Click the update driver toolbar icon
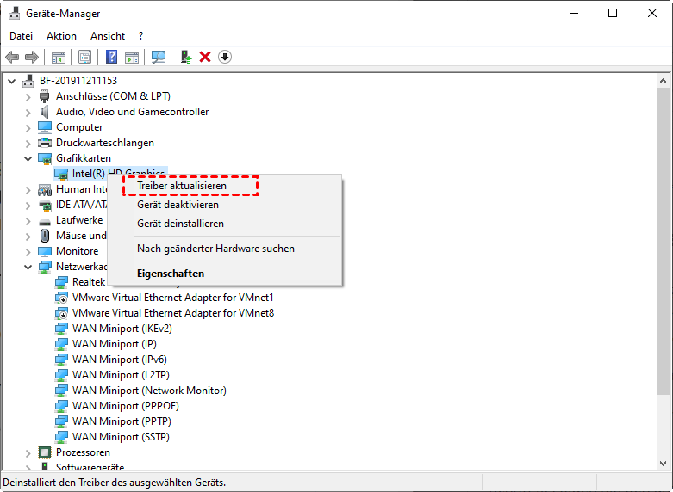673x492 pixels. coord(185,57)
